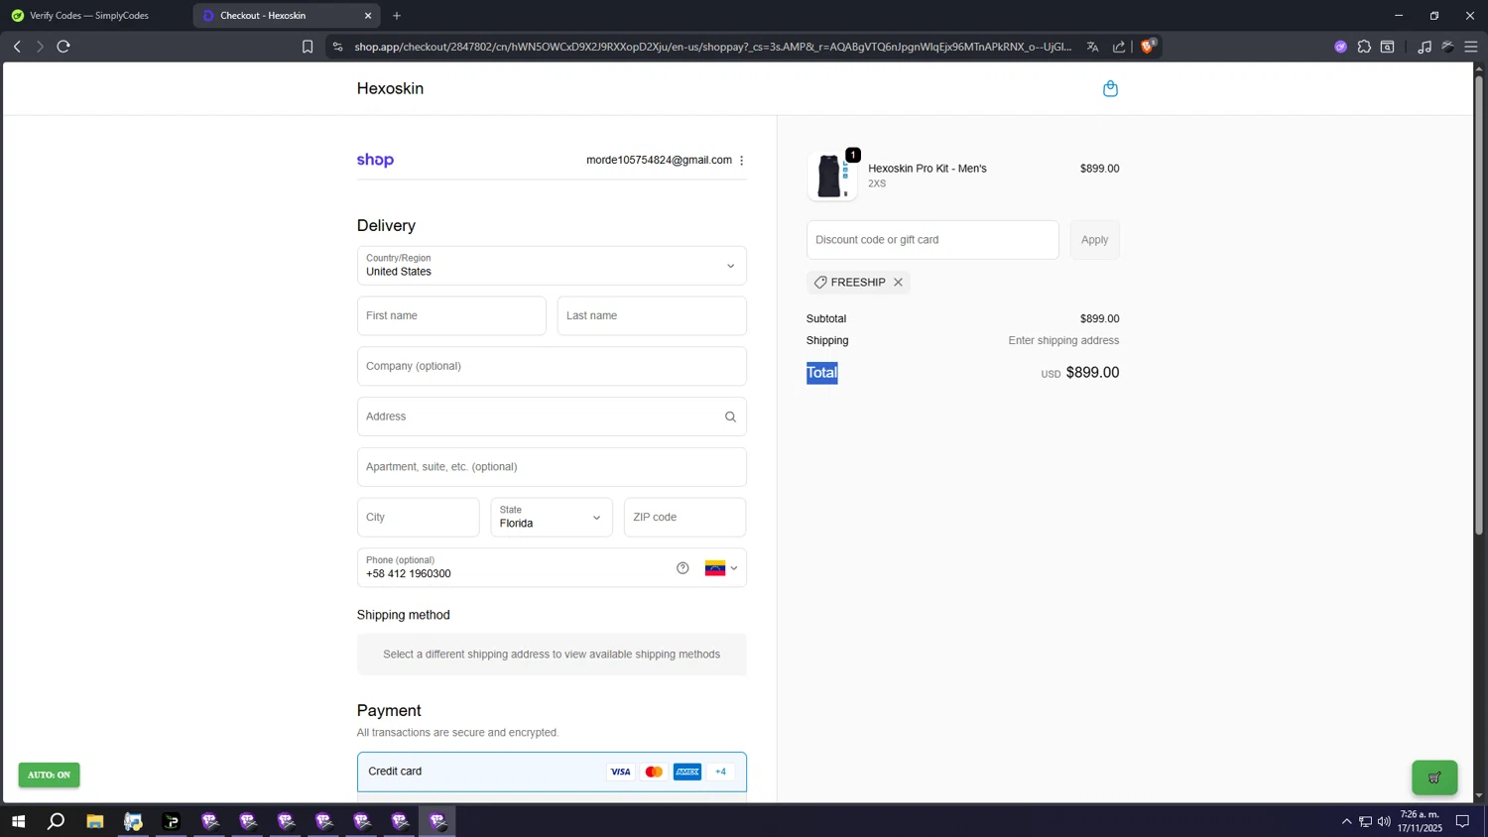Click the Last name field
The image size is (1488, 837).
coord(652,315)
